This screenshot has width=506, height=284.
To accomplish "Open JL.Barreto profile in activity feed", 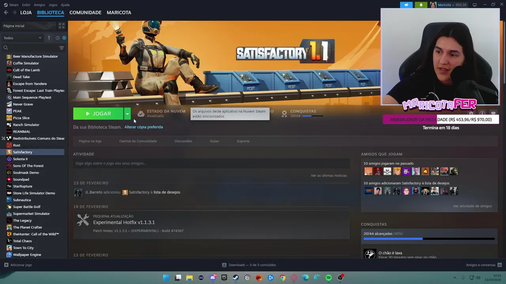I will (94, 192).
